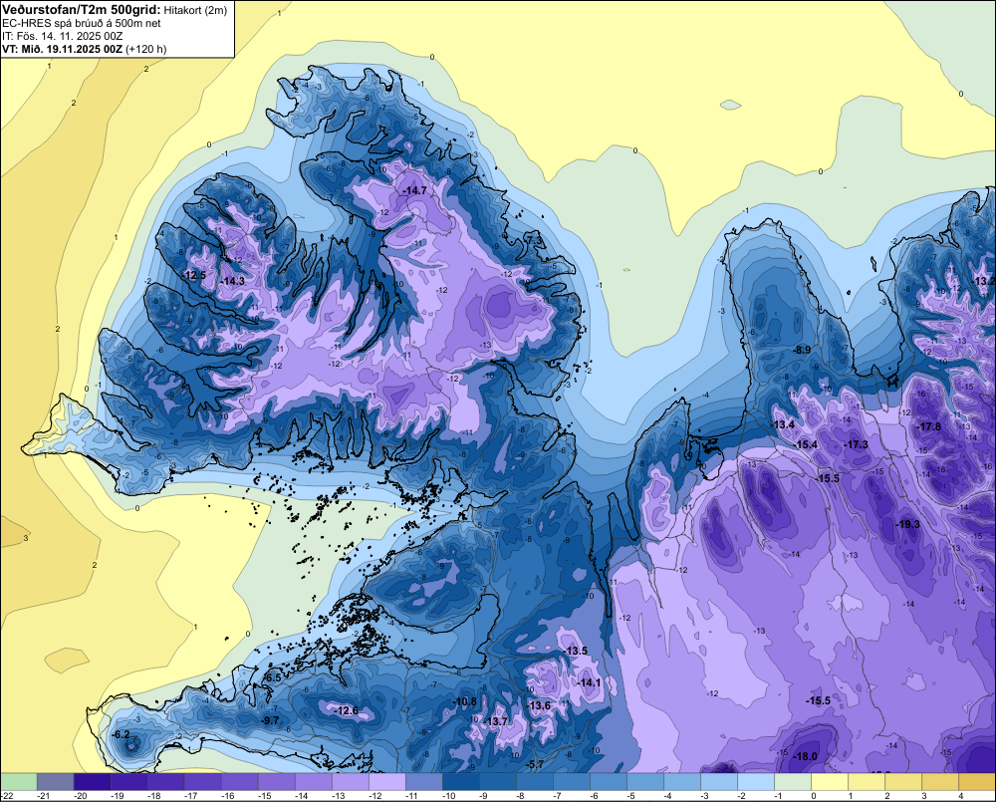Select the legend swatch labeled -17

point(202,782)
